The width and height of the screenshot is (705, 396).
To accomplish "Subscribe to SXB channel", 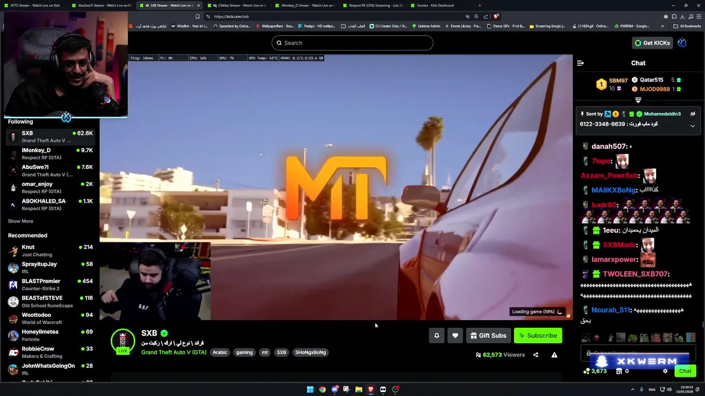I will 538,335.
